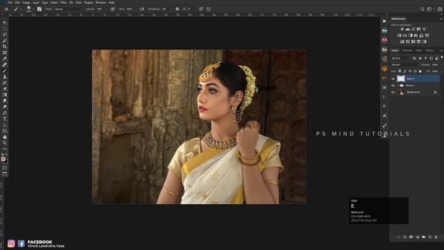
Task: Open the brush Mode dropdown
Action: point(68,9)
